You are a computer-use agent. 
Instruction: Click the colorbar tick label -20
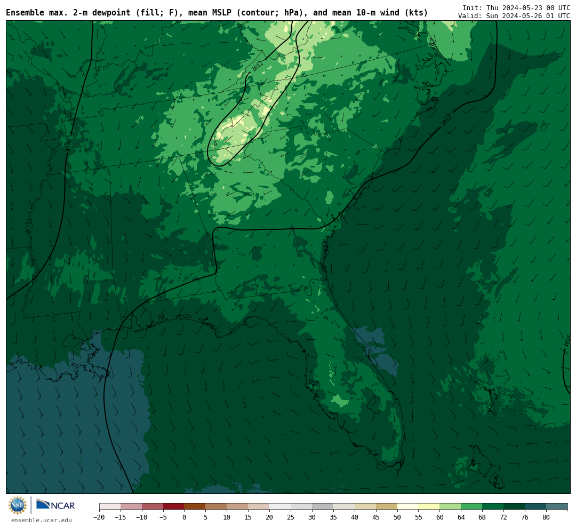tap(99, 517)
